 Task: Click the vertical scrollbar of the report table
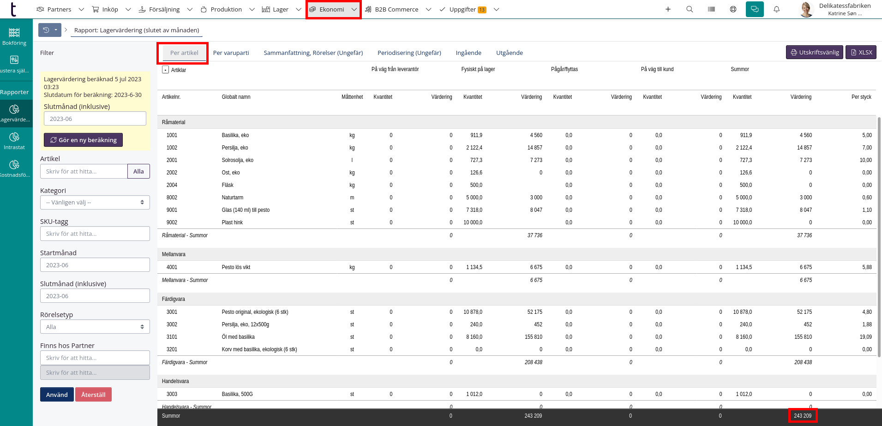[879, 235]
